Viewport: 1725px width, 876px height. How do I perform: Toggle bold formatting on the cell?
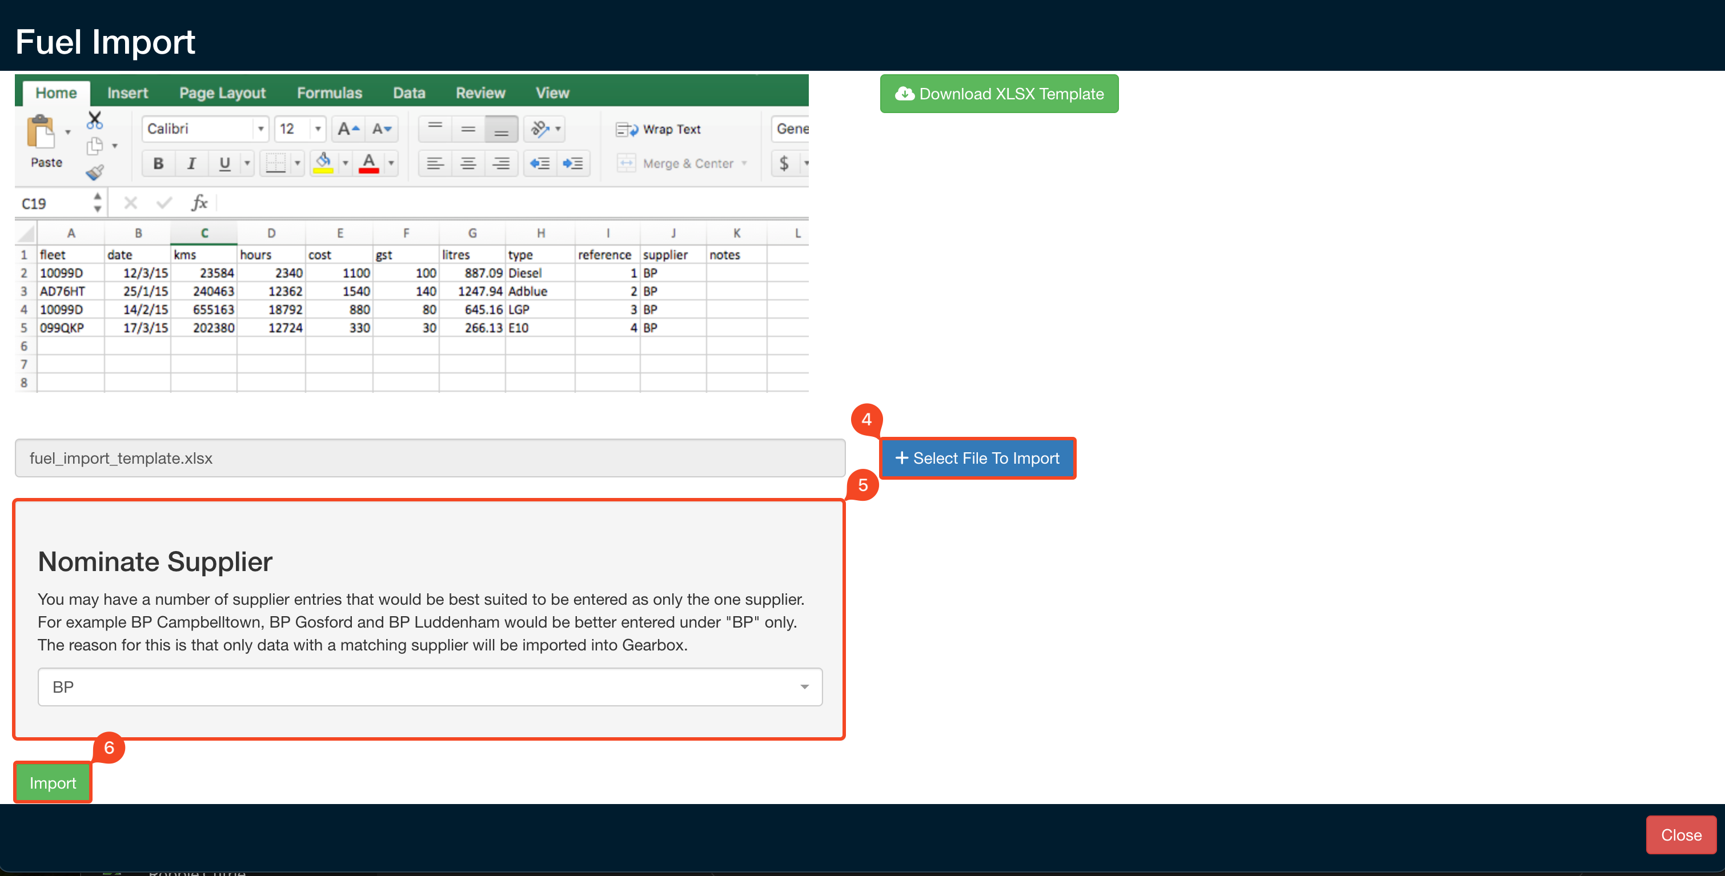click(158, 163)
